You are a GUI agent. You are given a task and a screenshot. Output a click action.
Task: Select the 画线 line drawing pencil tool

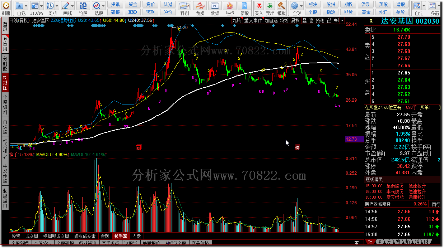(x=66, y=6)
